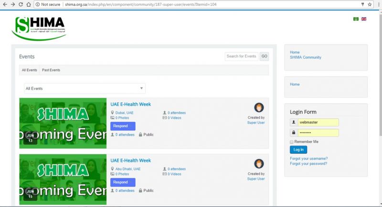Screen dimensions: 382x207
Task: Click 0 attendees next to Public, Abu Dhabi event
Action: pos(125,191)
